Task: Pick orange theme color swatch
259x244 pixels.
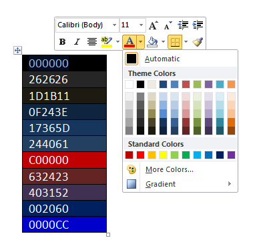Action: (232, 85)
